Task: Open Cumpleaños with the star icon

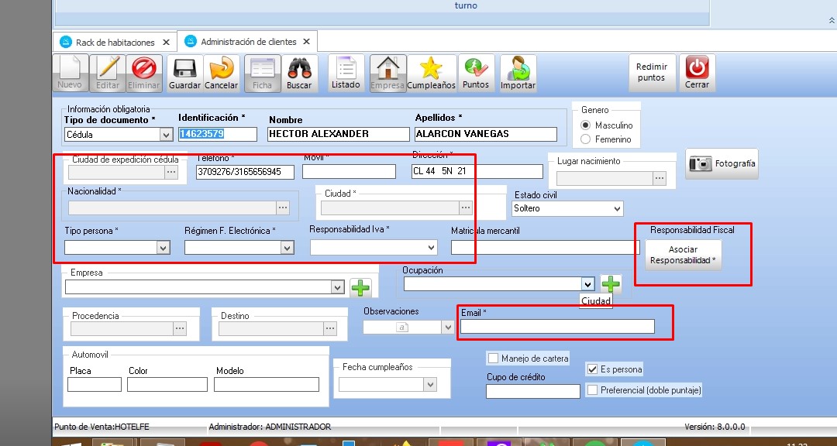Action: pyautogui.click(x=431, y=70)
